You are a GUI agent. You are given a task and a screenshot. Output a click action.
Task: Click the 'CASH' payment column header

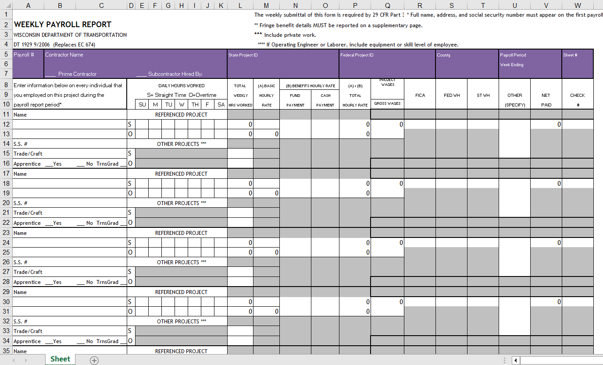[325, 95]
